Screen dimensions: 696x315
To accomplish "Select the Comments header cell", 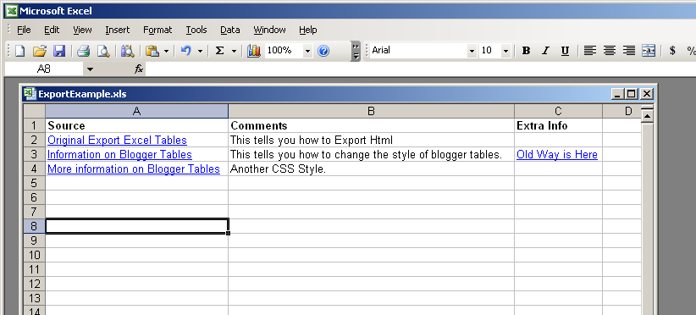I will pyautogui.click(x=371, y=125).
